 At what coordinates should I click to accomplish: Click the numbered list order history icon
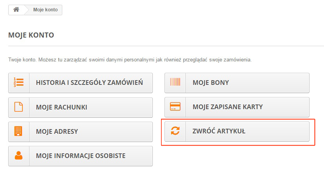[18, 83]
